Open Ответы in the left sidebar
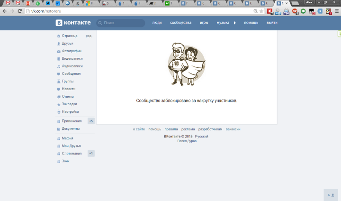341x201 pixels. (x=68, y=97)
